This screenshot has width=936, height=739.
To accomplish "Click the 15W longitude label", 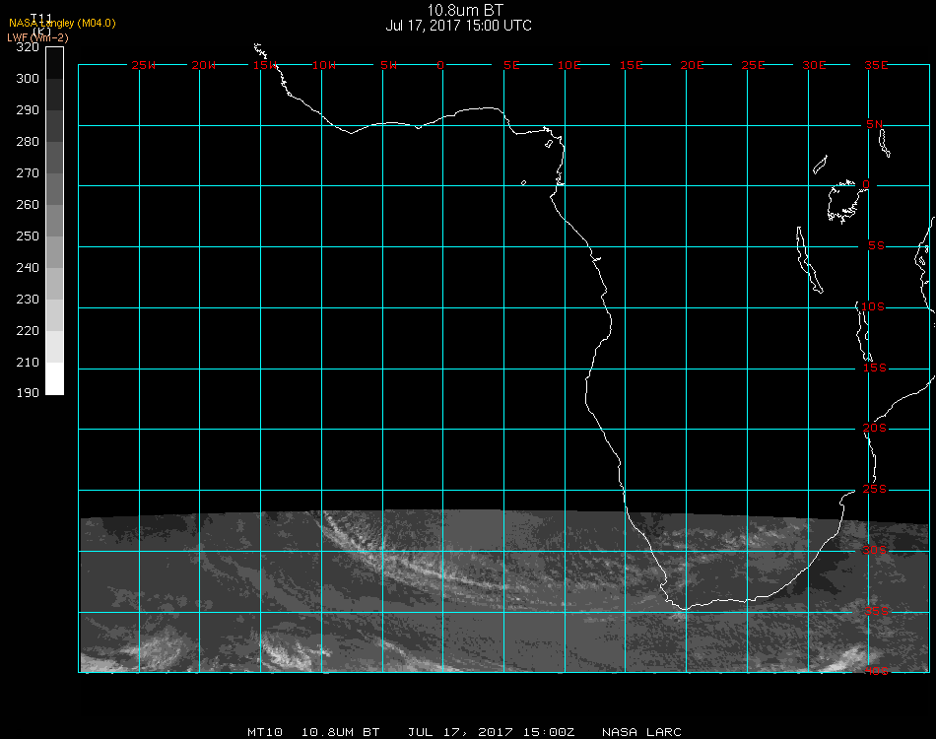I will pyautogui.click(x=264, y=65).
